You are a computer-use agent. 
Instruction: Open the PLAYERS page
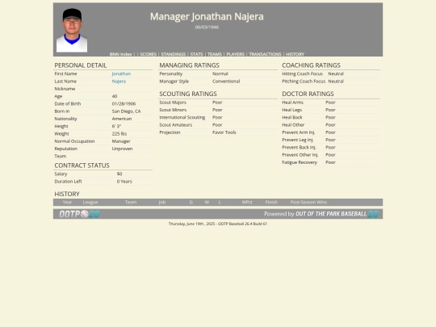click(235, 54)
